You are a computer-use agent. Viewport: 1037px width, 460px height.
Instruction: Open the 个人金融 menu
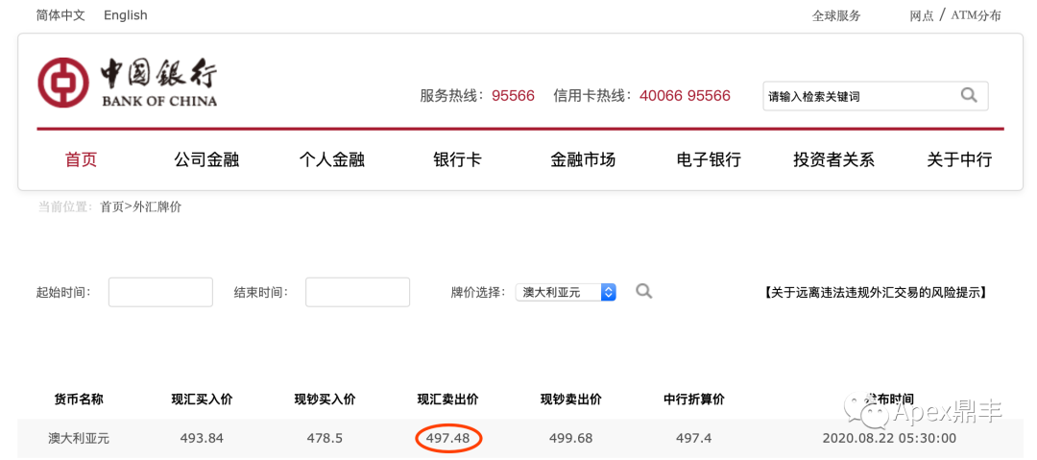332,159
